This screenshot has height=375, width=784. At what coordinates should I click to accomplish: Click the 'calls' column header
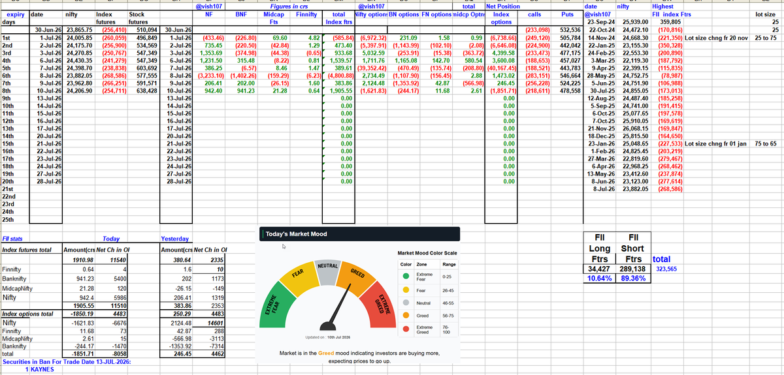click(534, 13)
